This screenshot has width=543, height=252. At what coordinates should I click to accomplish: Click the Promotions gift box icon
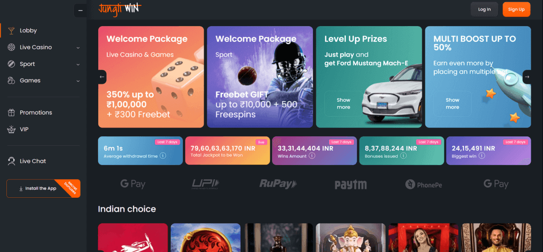[12, 112]
